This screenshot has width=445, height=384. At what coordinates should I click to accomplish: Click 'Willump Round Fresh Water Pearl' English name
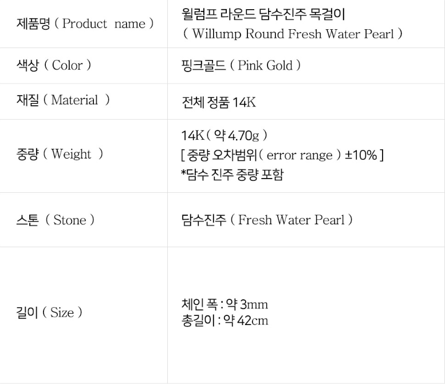[x=293, y=34]
